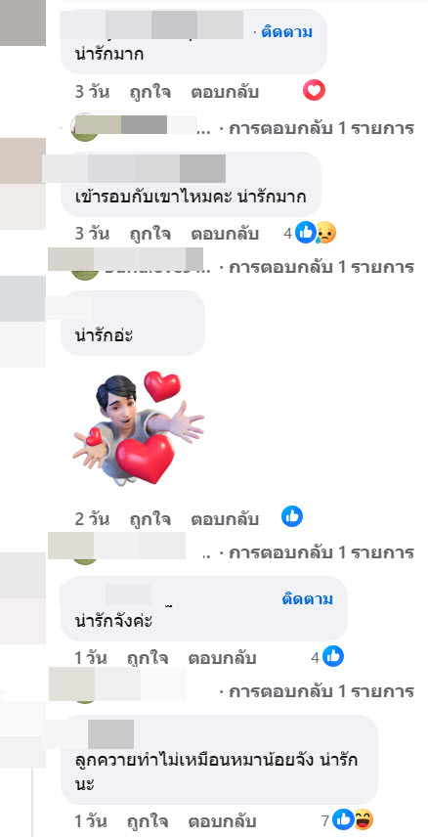Like the sticker comment from 2 days ago

coord(150,518)
